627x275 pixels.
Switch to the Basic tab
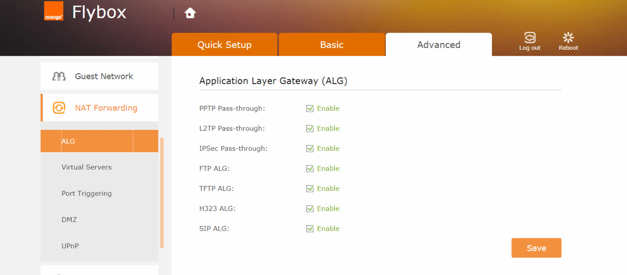coord(332,45)
